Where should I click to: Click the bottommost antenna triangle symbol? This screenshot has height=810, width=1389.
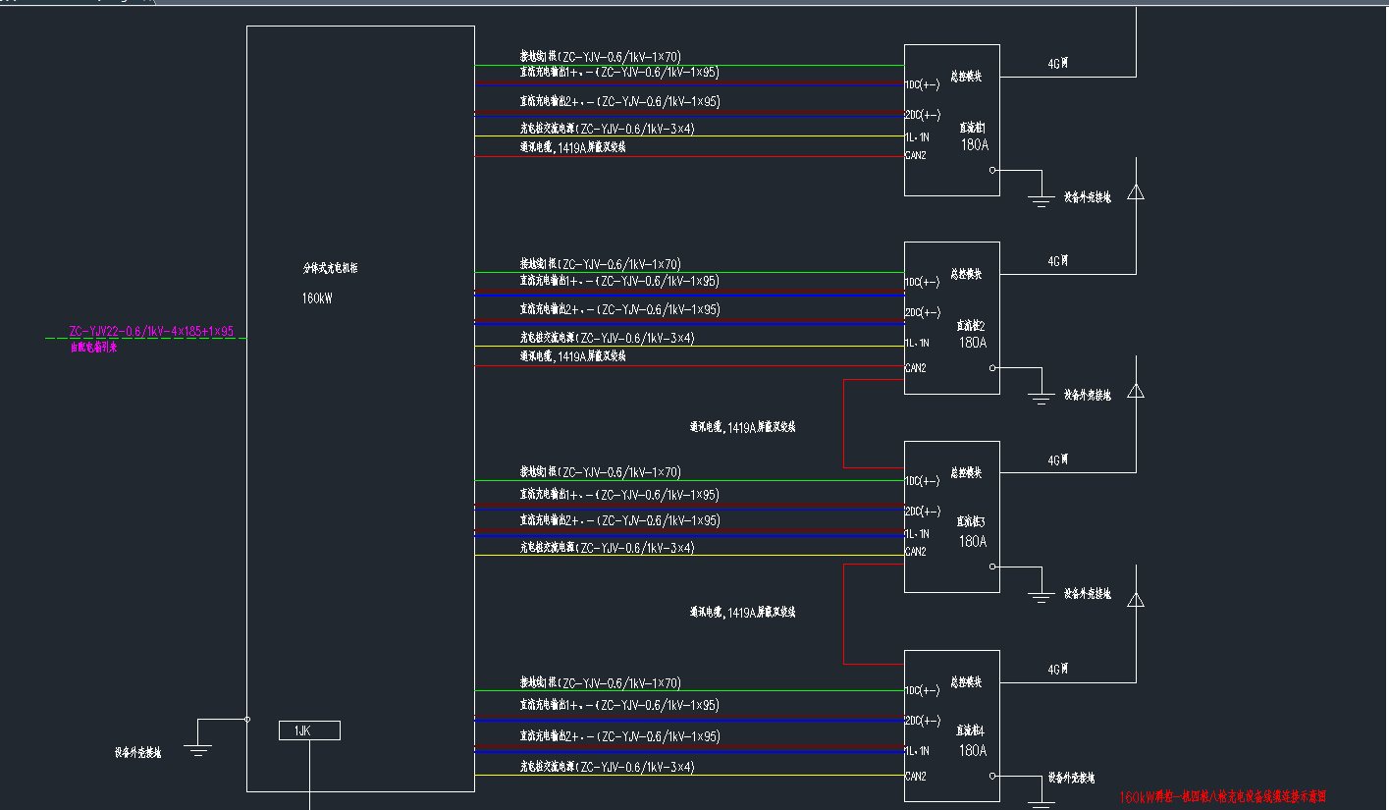pos(1136,600)
